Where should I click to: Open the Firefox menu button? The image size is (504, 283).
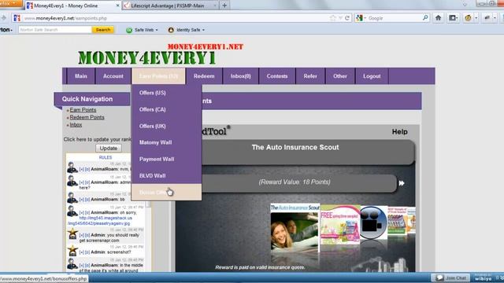(x=10, y=3)
